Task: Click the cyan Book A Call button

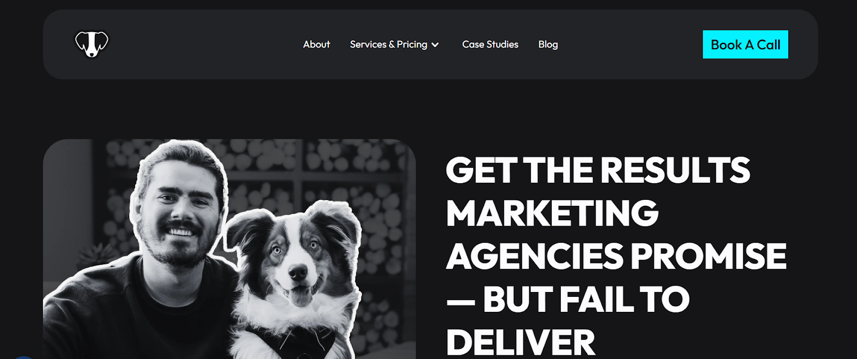Action: [x=745, y=44]
